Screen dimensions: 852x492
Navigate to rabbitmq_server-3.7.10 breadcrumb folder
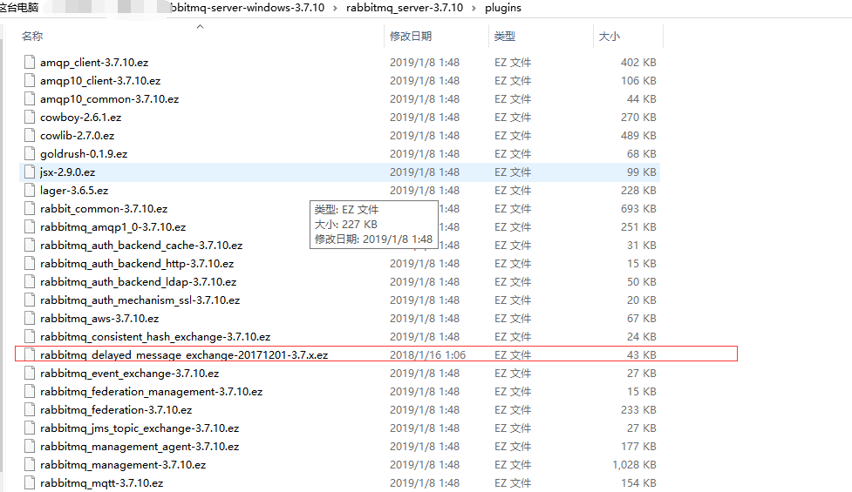tap(405, 8)
